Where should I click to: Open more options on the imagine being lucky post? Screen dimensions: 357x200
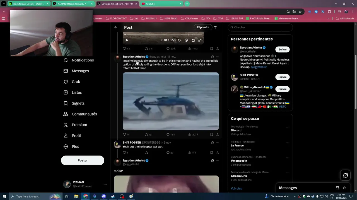pyautogui.click(x=217, y=57)
